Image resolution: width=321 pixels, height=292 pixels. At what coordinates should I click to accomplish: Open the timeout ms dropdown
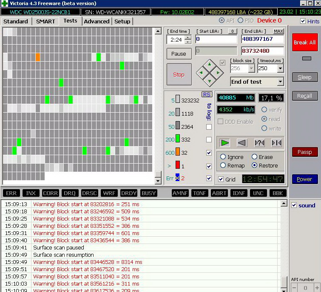pos(281,68)
